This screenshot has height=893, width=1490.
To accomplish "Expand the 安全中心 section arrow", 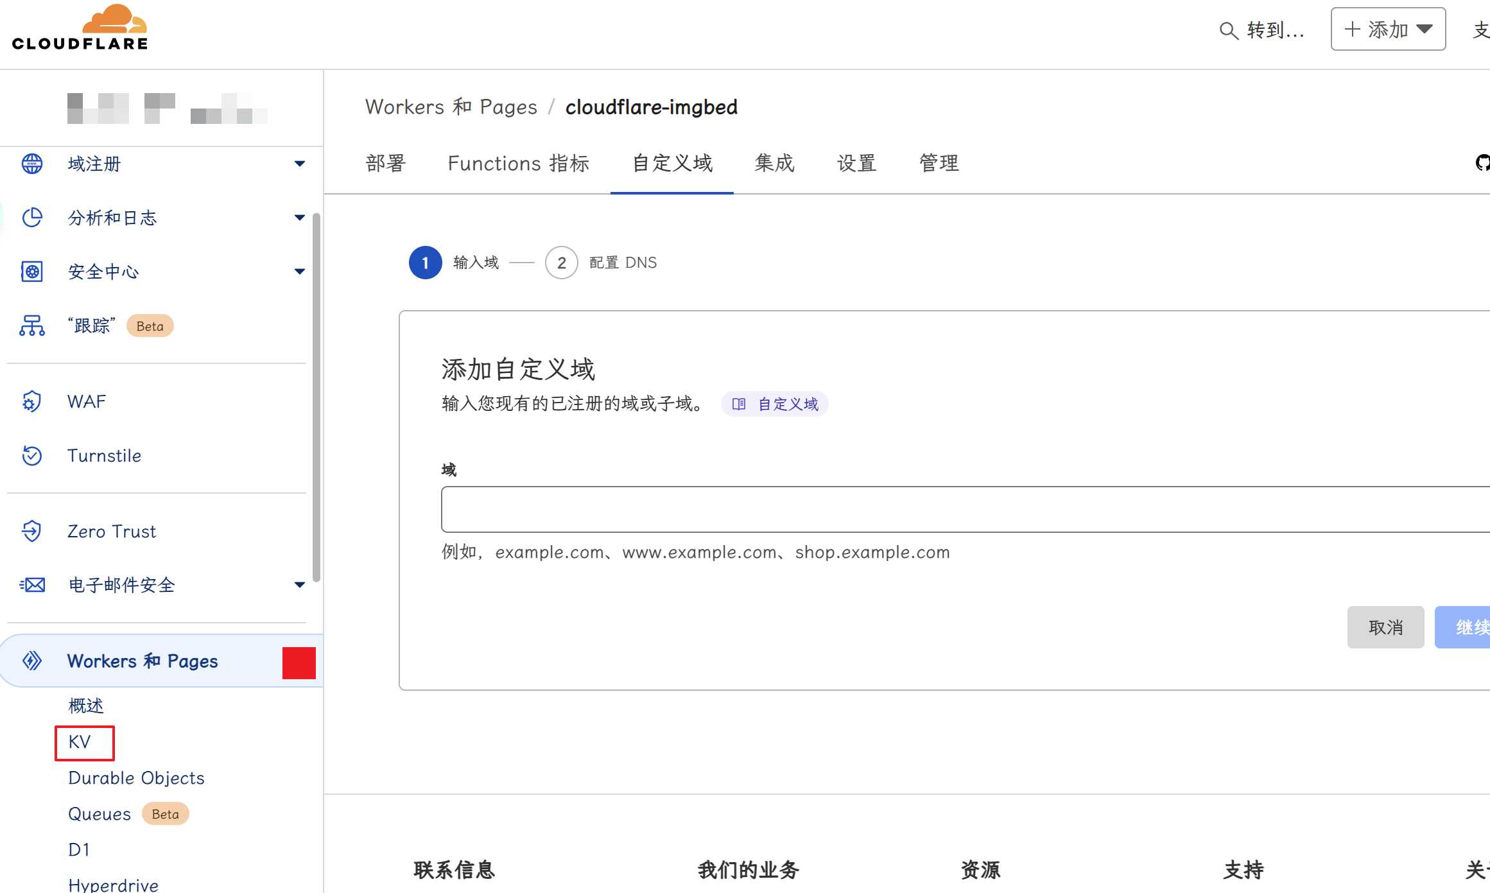I will (299, 272).
